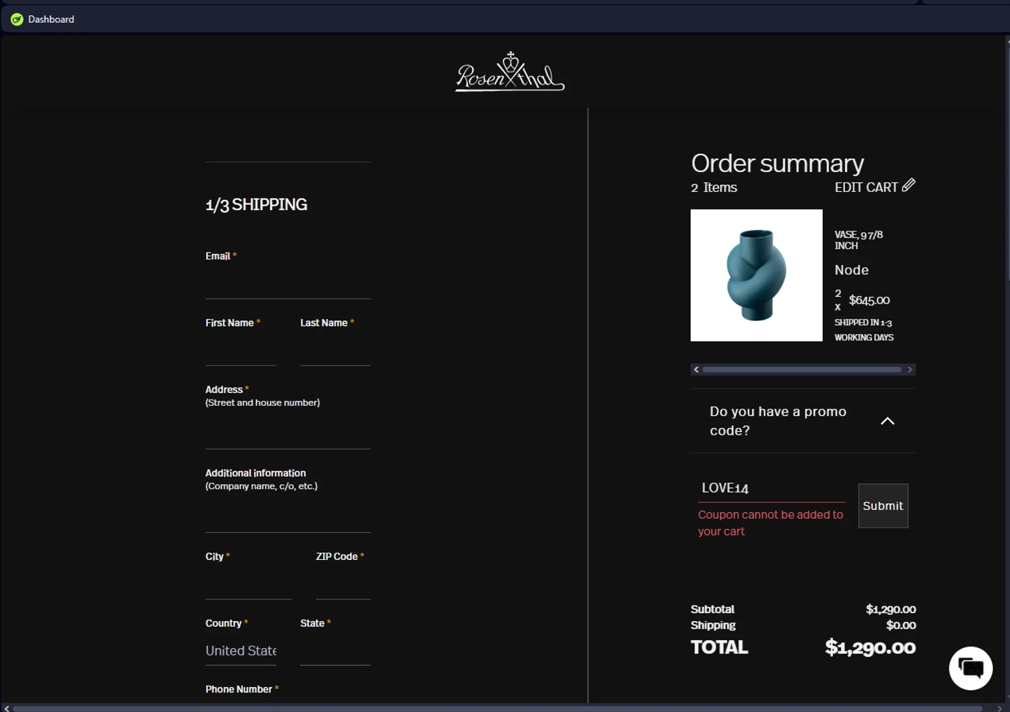Open the Dashboard tab
Screen dimensions: 1010x712
click(x=42, y=20)
